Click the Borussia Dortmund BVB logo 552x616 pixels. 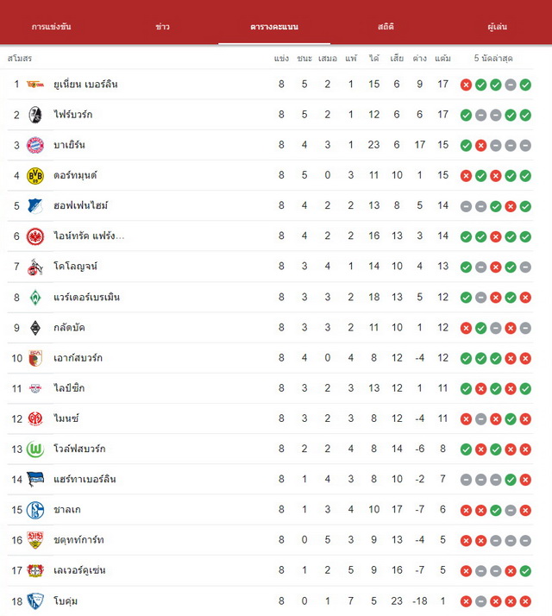[35, 176]
